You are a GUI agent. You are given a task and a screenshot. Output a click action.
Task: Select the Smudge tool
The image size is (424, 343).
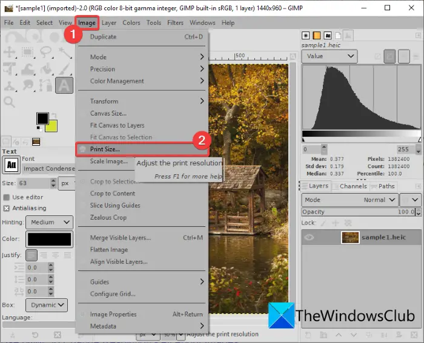click(28, 86)
